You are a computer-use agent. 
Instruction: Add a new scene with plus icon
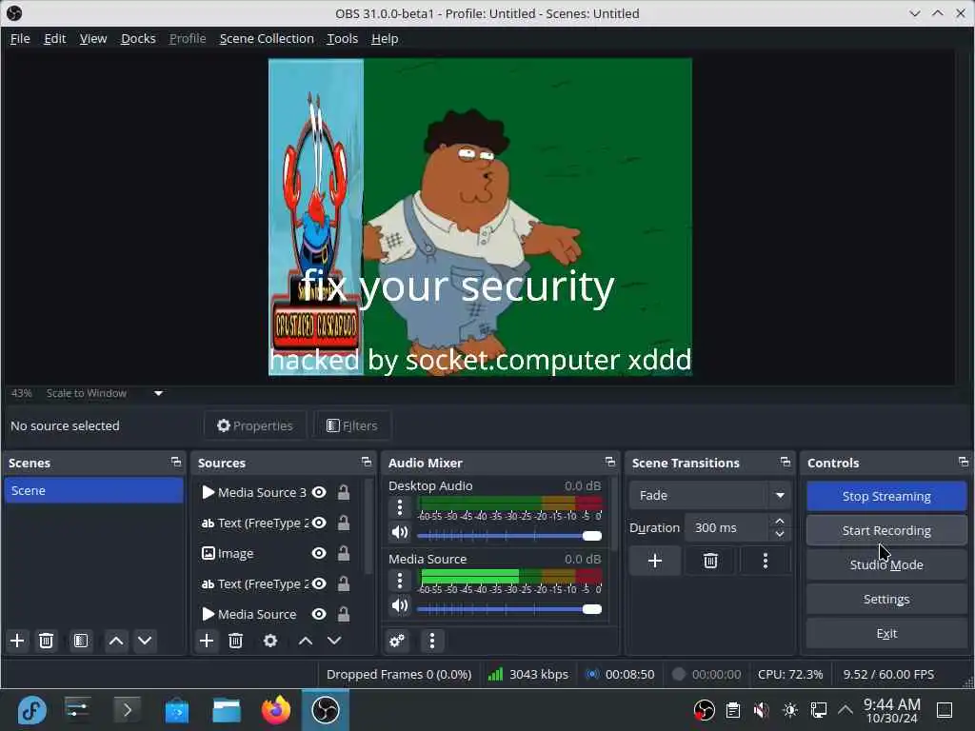click(17, 641)
